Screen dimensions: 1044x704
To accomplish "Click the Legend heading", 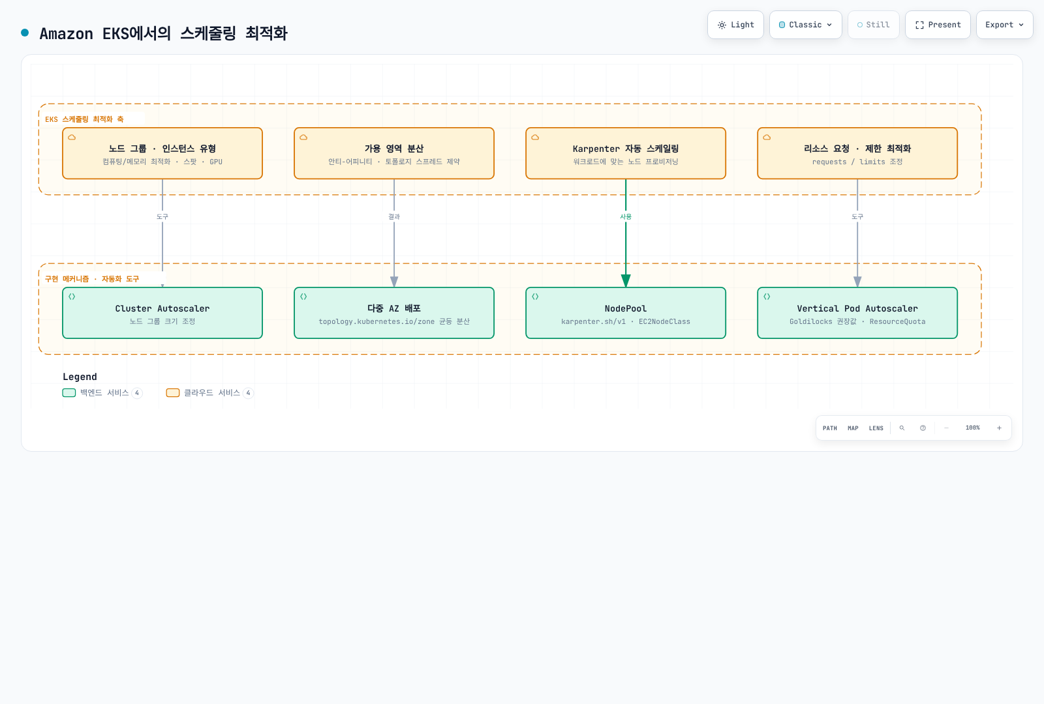I will tap(80, 377).
